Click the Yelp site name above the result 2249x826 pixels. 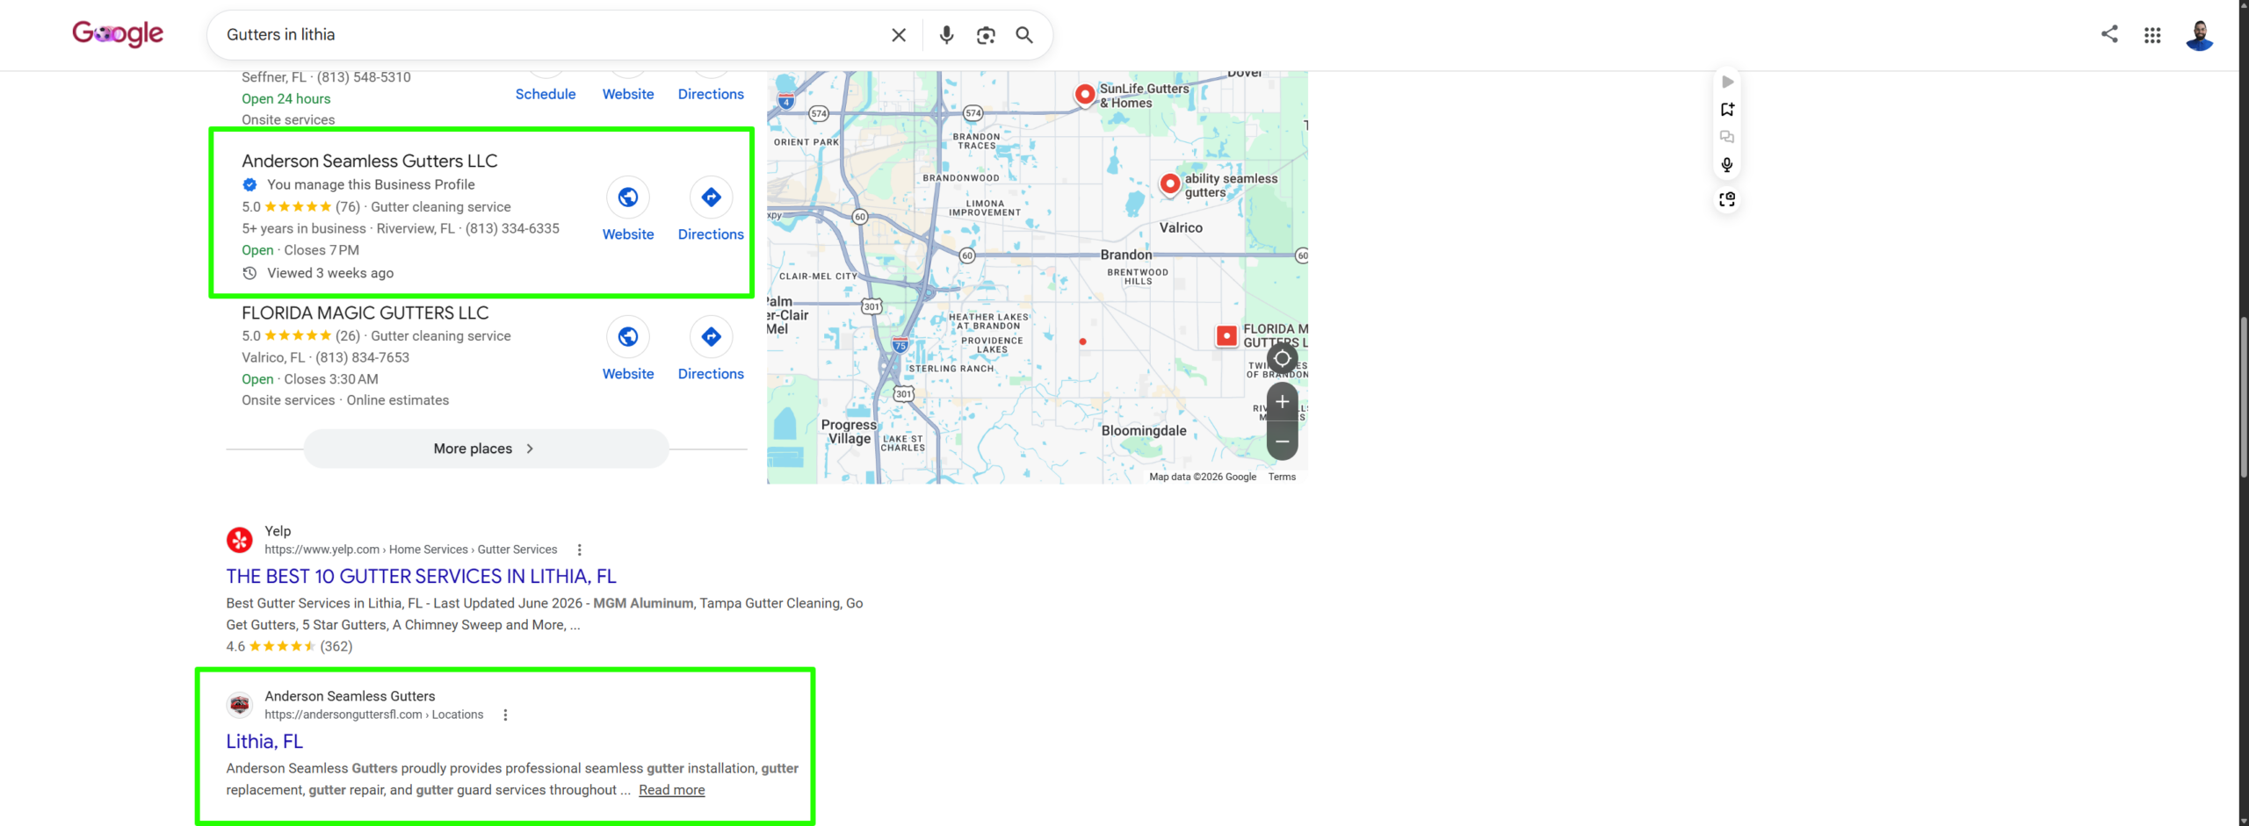278,531
